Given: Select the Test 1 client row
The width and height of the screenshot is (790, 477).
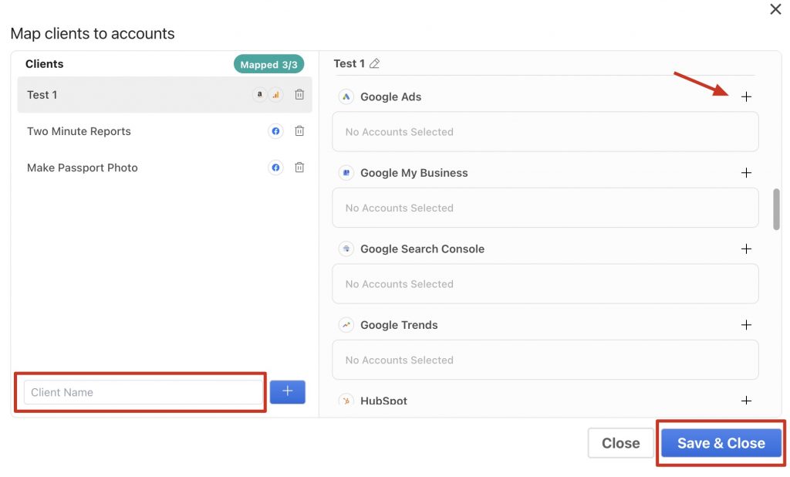Looking at the screenshot, I should (164, 95).
